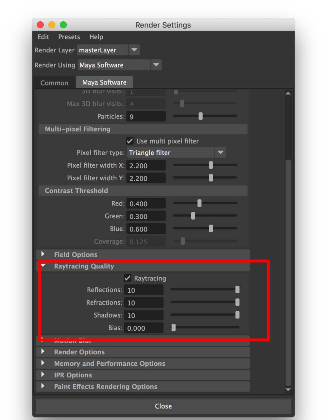
Task: Close the Render Settings window
Action: (x=41, y=25)
